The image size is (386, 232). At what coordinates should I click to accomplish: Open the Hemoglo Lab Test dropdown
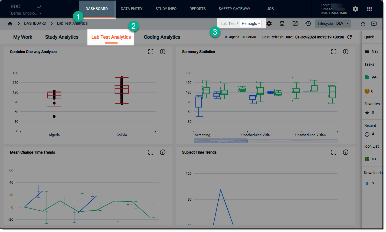251,24
